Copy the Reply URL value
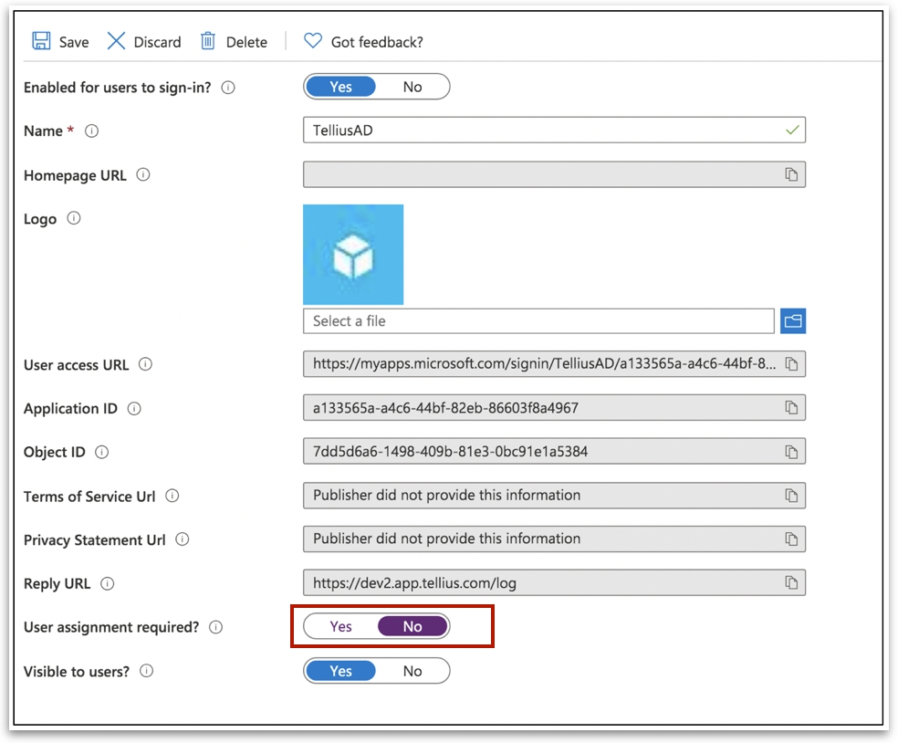This screenshot has width=898, height=743. (791, 583)
